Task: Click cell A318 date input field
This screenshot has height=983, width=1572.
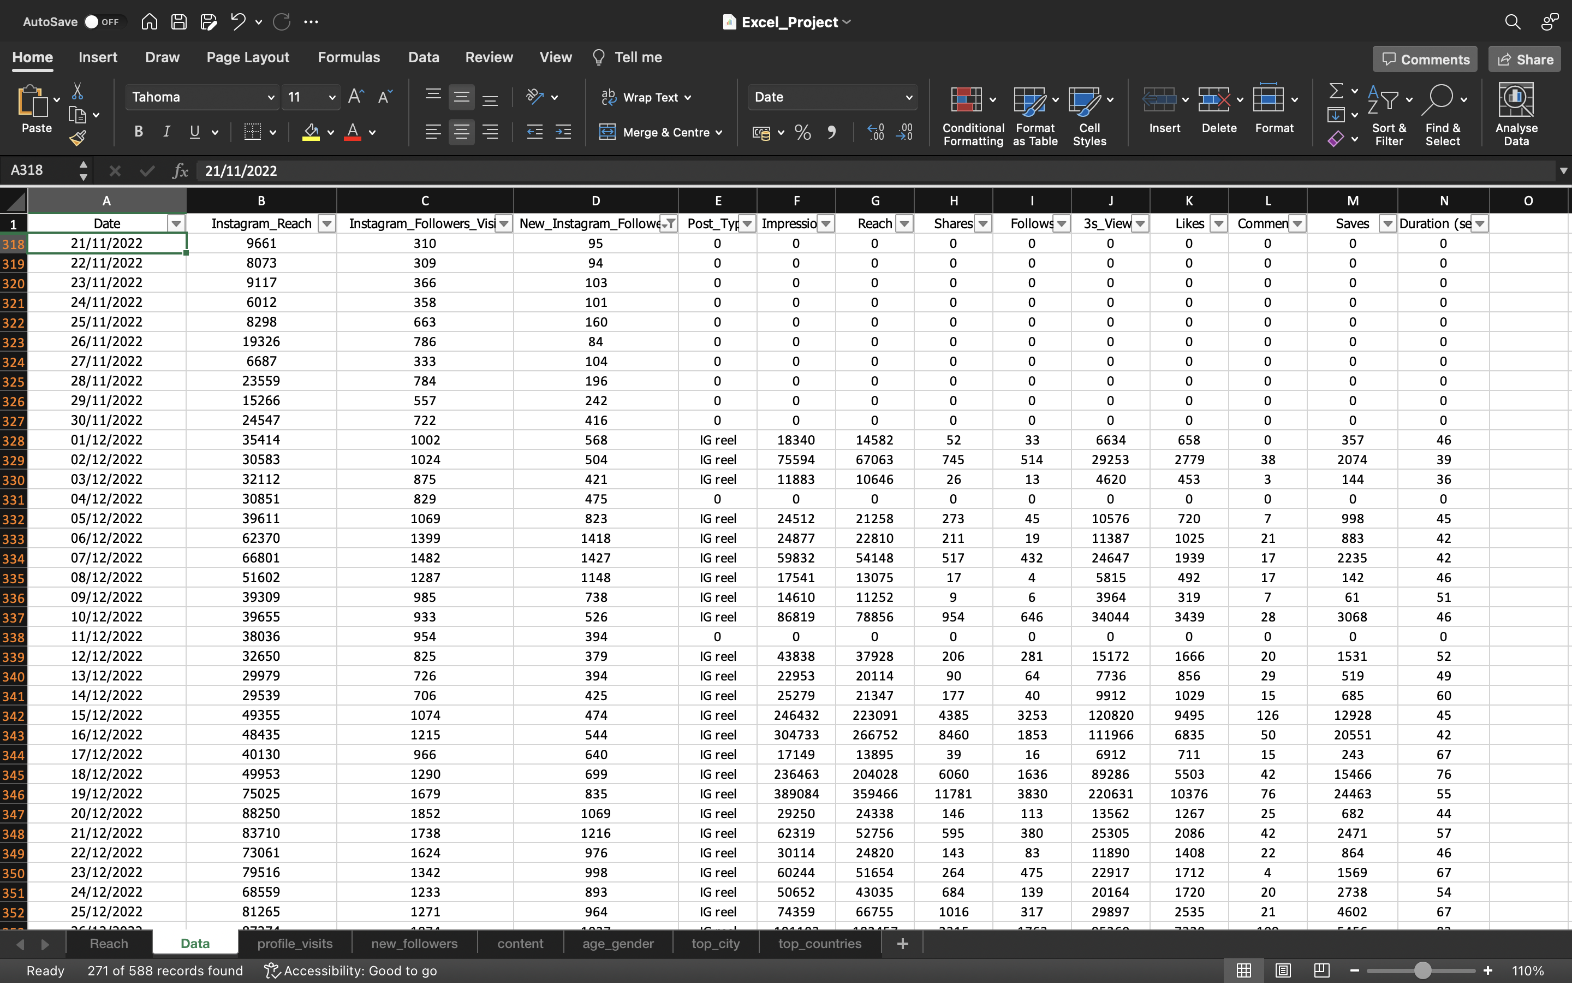Action: (106, 244)
